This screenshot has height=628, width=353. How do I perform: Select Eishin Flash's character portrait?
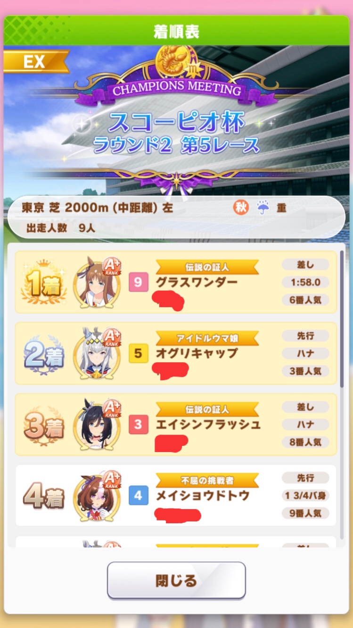97,424
